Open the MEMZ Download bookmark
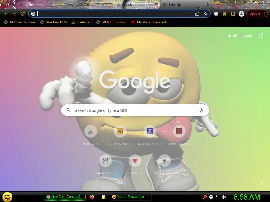 pos(112,22)
